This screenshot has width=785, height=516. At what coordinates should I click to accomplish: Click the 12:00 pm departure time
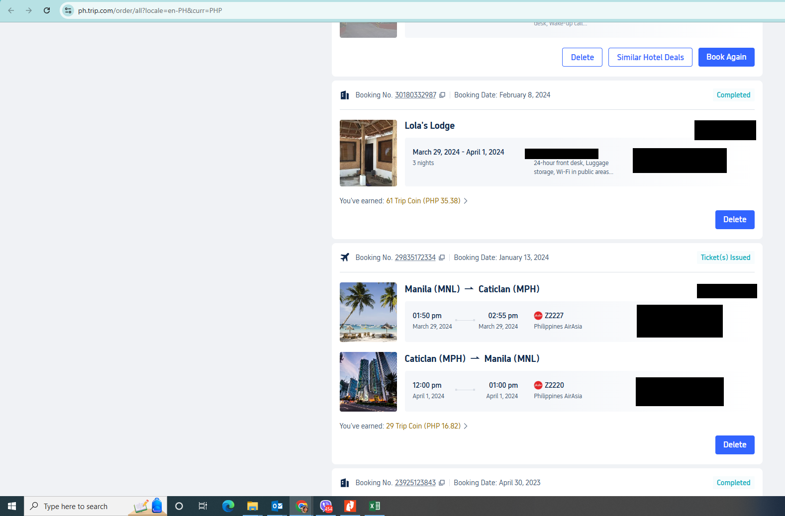pos(427,385)
